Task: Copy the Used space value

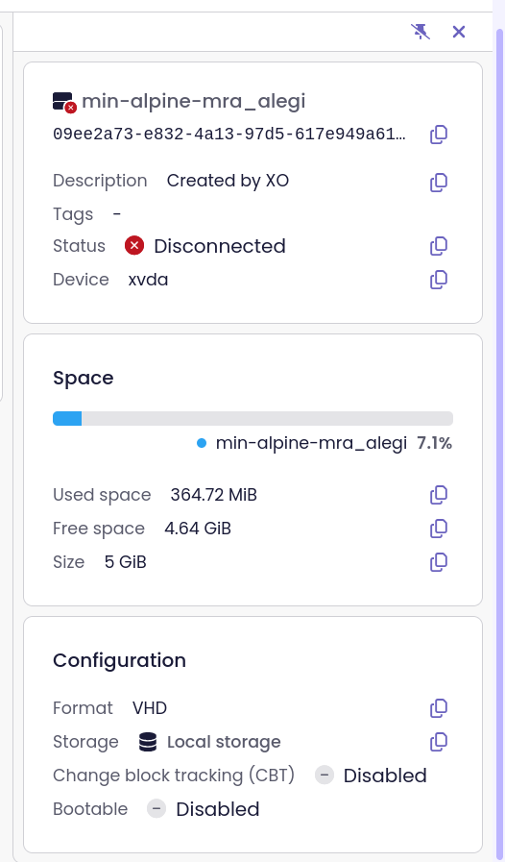Action: pyautogui.click(x=439, y=495)
